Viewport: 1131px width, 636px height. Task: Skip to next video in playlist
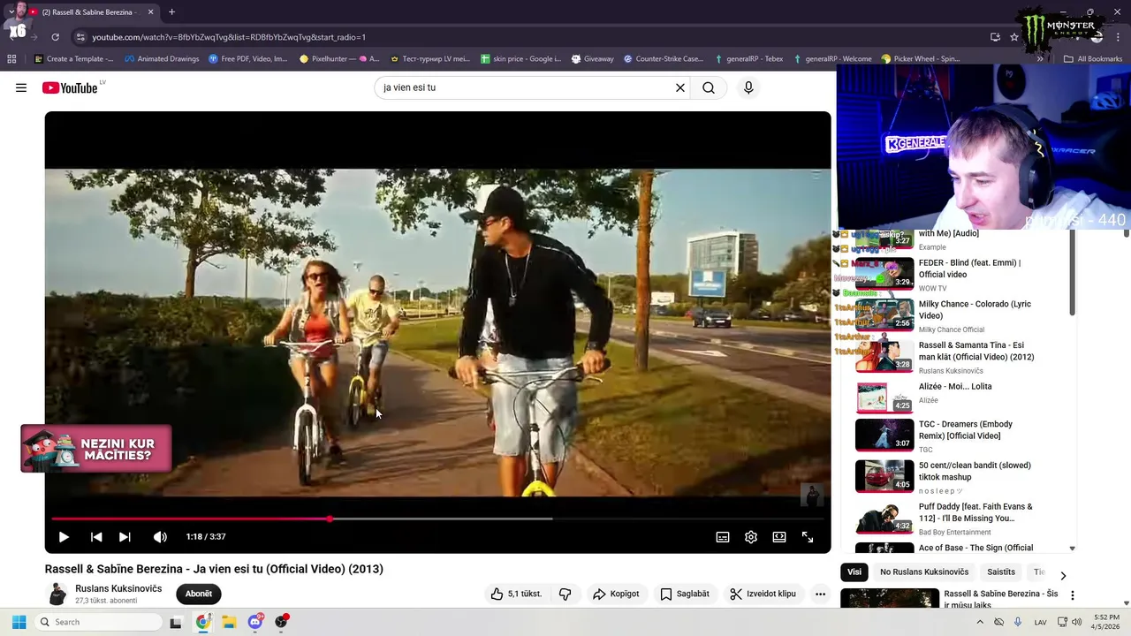(x=125, y=537)
